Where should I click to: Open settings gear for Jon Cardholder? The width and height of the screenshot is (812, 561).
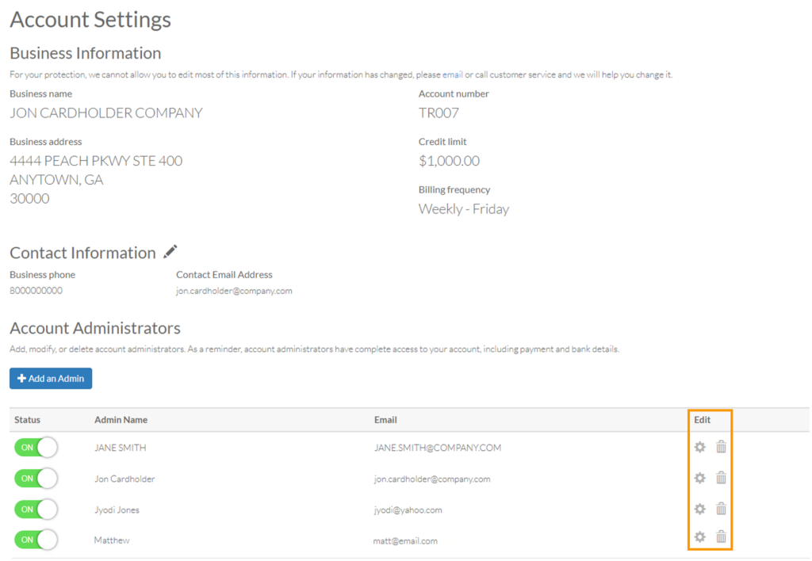pyautogui.click(x=699, y=478)
